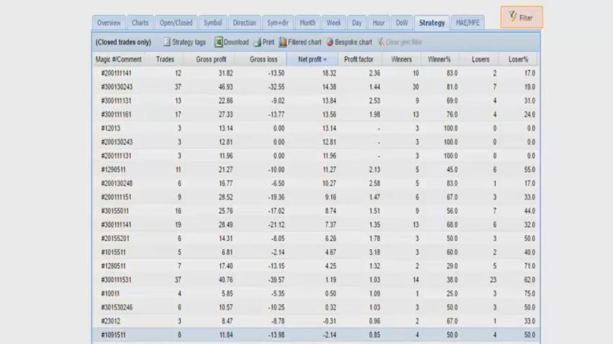Open the Week tab

point(333,22)
